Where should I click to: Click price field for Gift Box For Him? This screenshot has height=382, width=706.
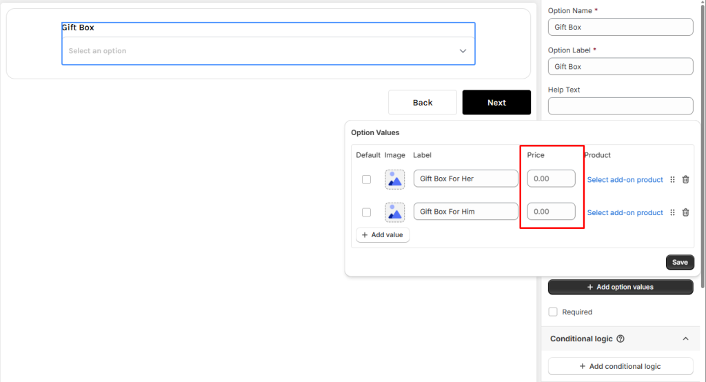click(x=551, y=212)
